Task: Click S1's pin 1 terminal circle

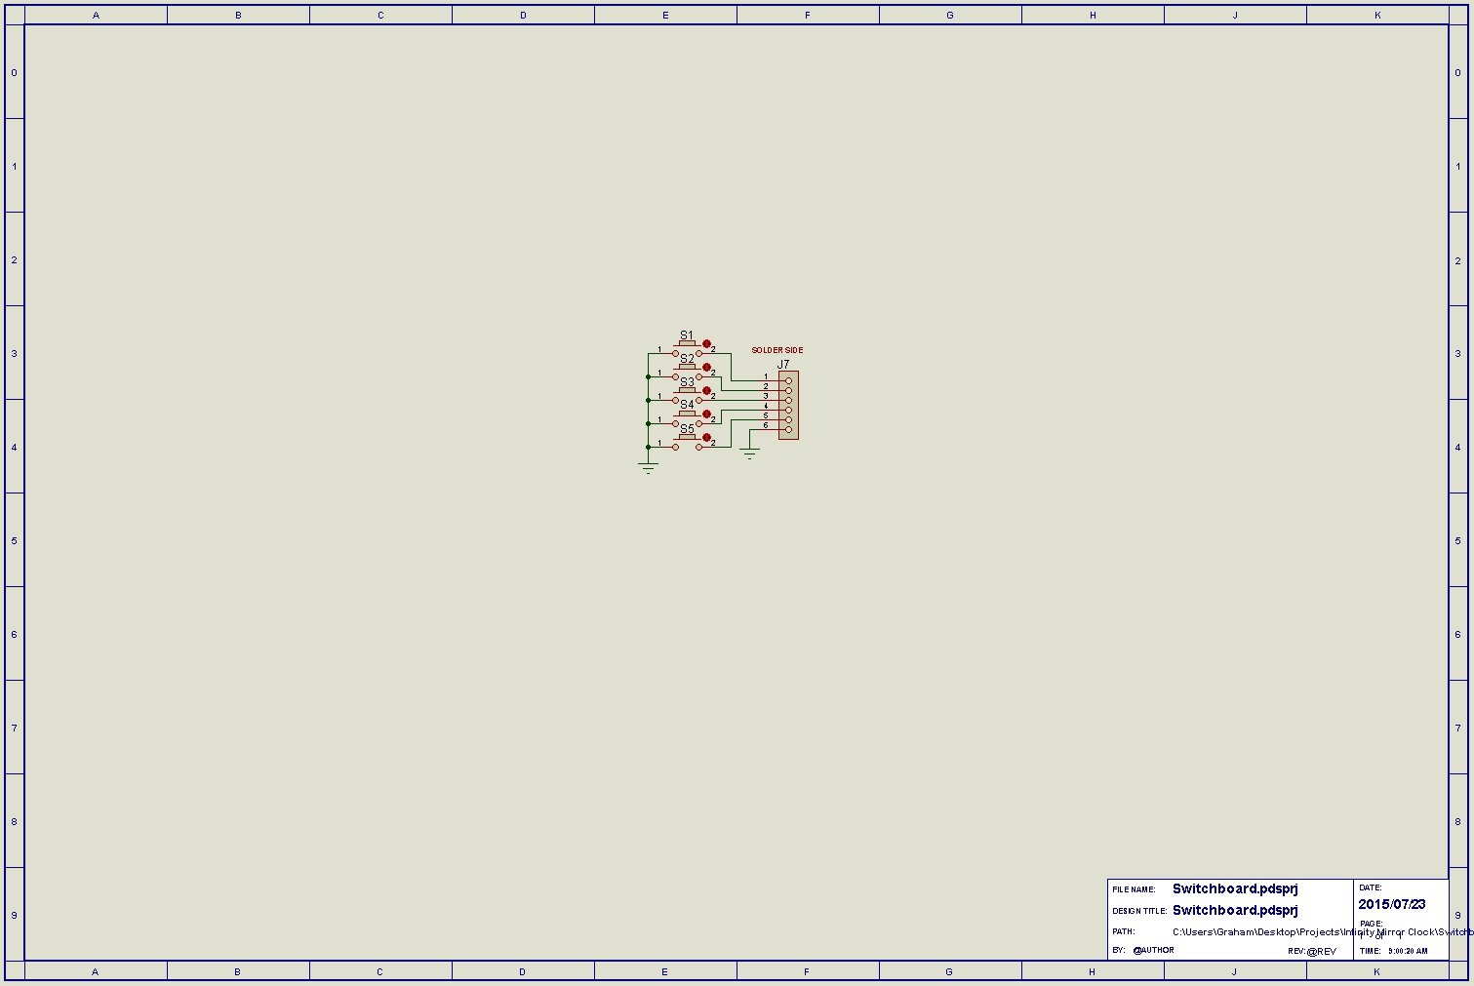Action: (x=675, y=353)
